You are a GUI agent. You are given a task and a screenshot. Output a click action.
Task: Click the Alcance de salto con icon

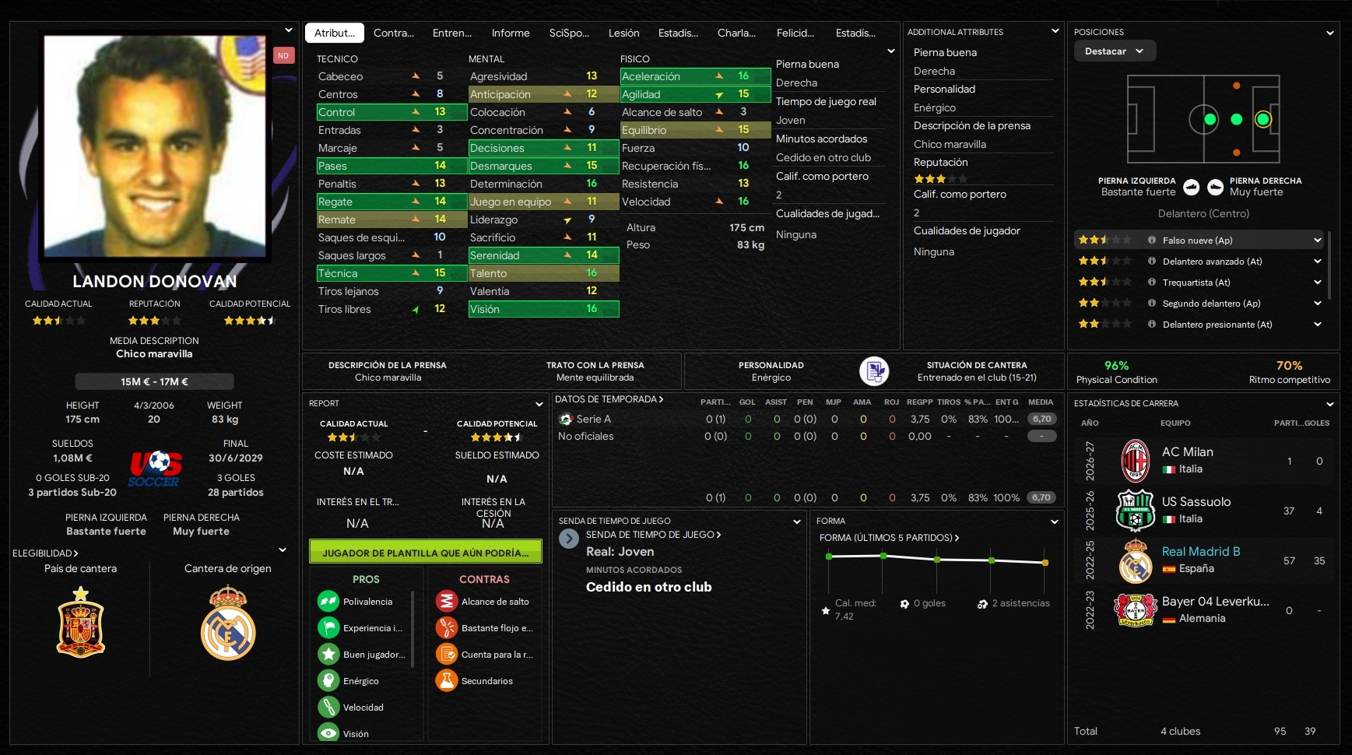click(x=447, y=601)
